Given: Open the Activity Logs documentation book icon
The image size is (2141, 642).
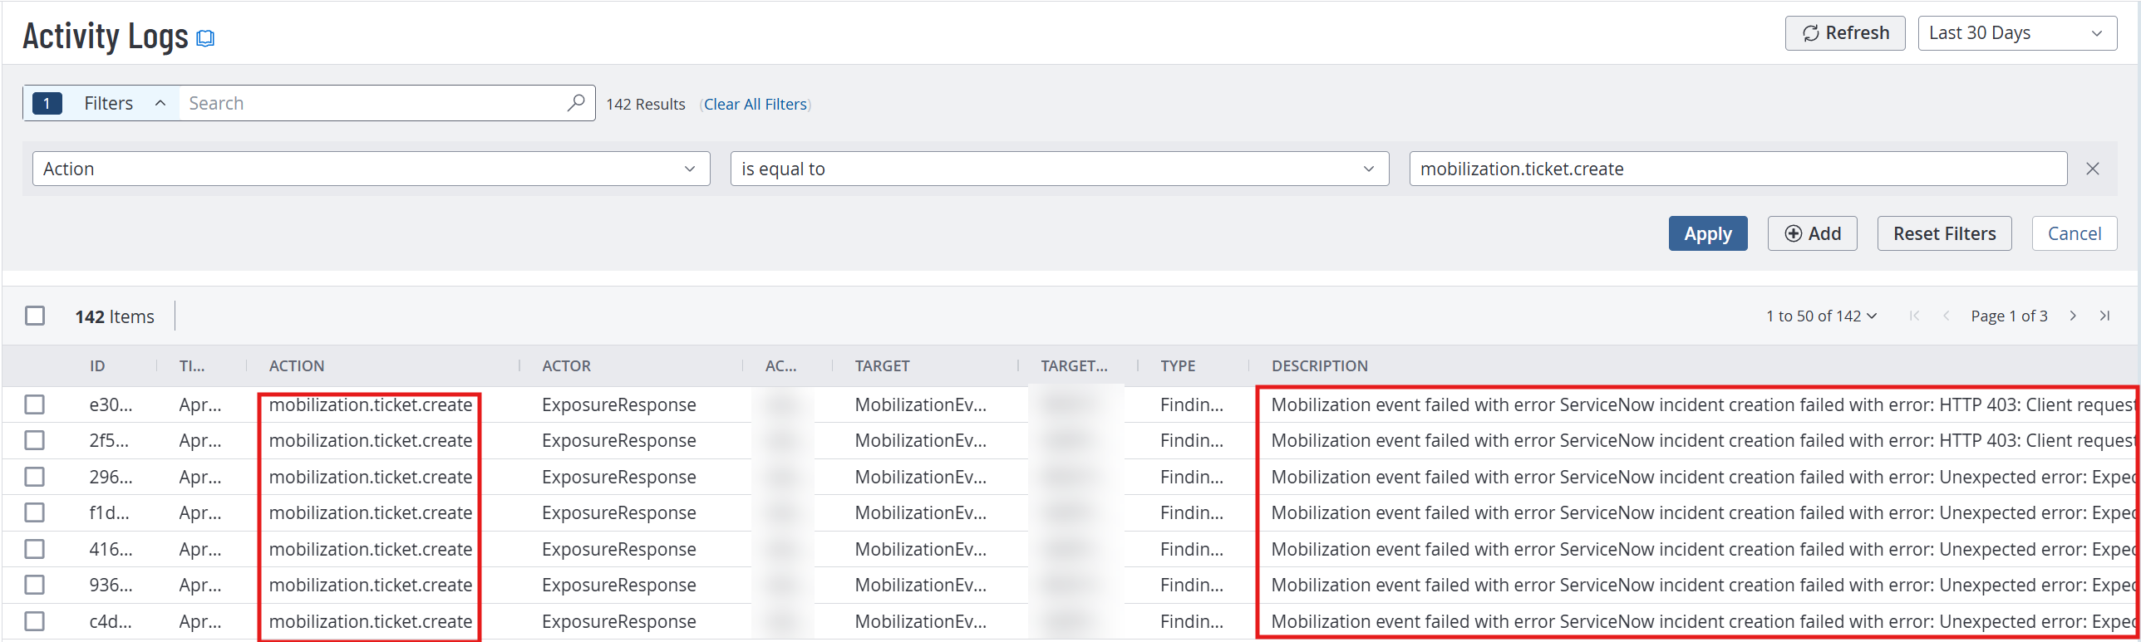Looking at the screenshot, I should (x=205, y=38).
